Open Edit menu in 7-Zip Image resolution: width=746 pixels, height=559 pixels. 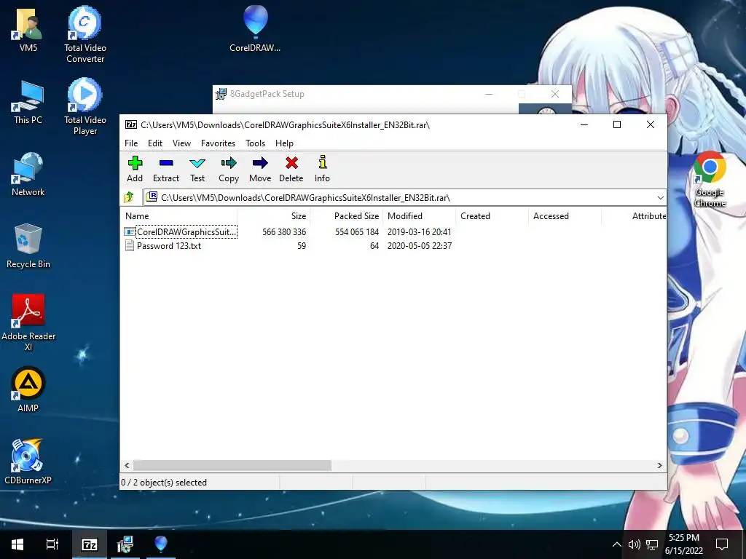click(x=155, y=143)
